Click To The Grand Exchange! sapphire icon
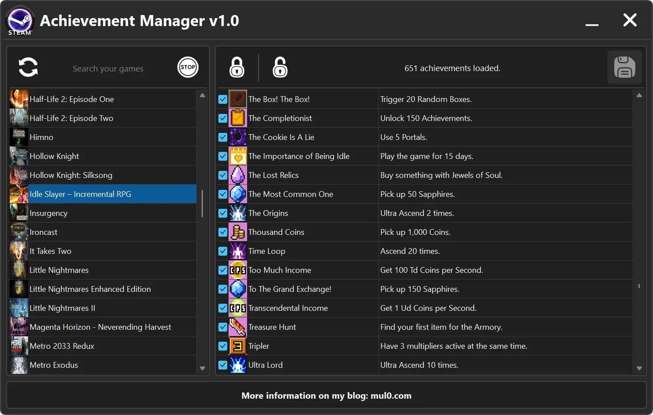The width and height of the screenshot is (653, 415). pos(238,289)
